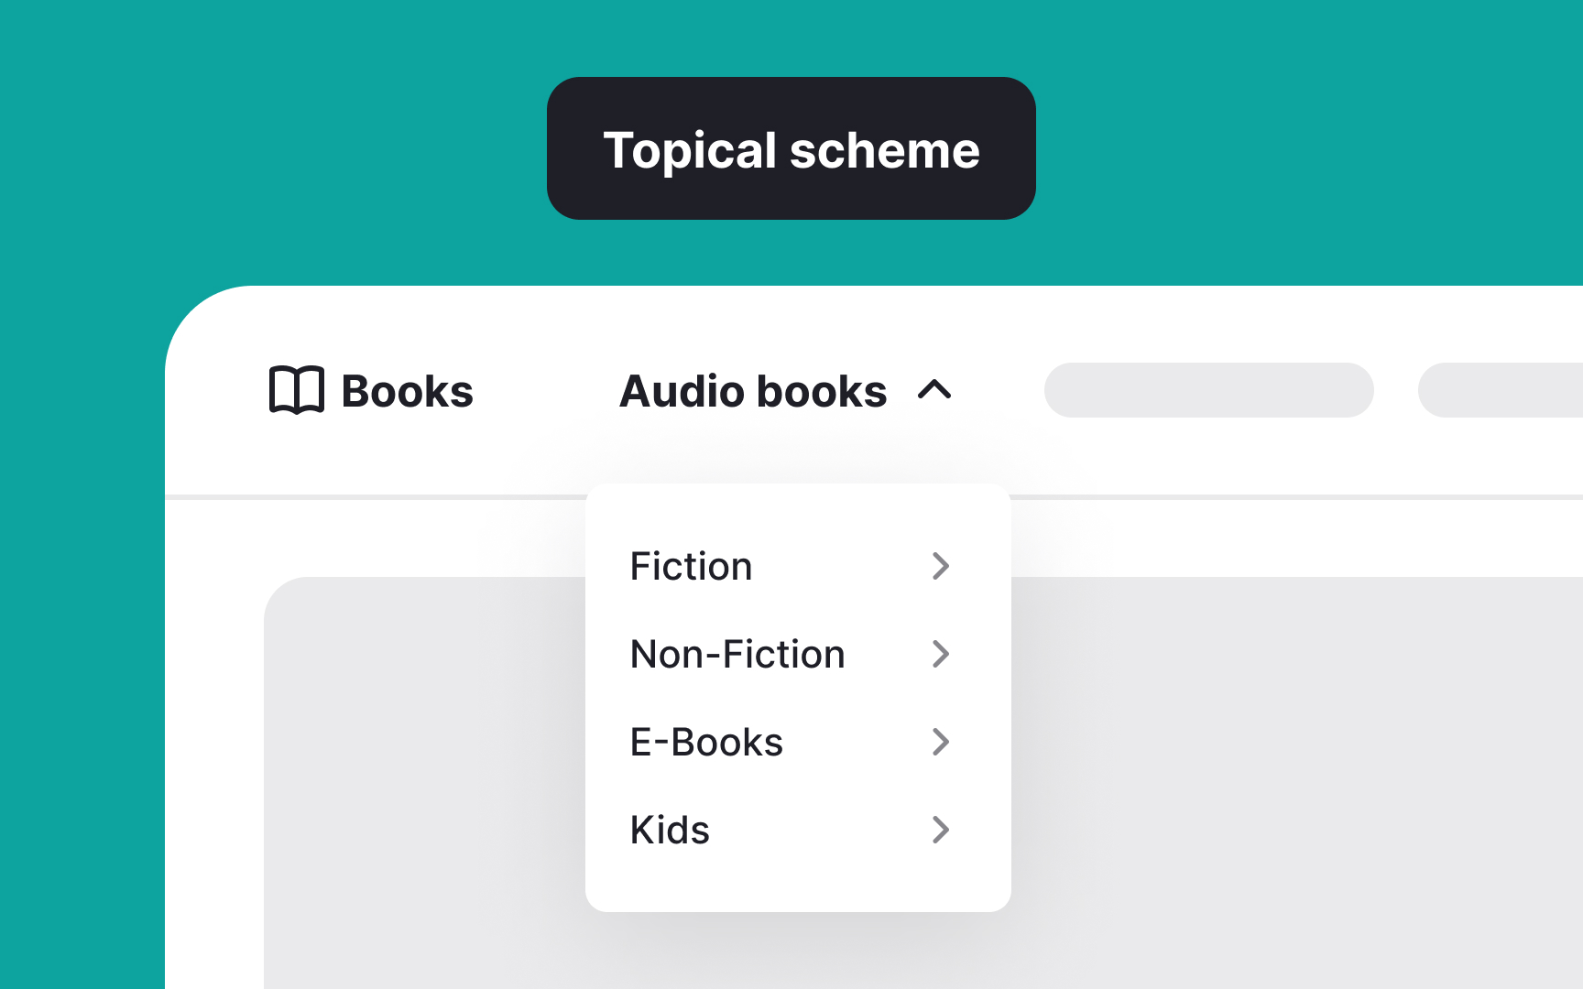Choose E-Books from the list
The width and height of the screenshot is (1583, 989).
[x=705, y=742]
